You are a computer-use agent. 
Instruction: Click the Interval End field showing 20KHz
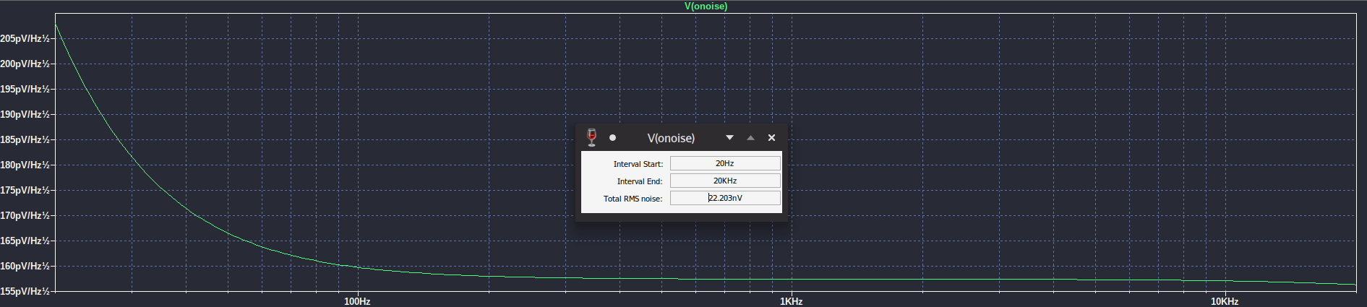coord(725,181)
